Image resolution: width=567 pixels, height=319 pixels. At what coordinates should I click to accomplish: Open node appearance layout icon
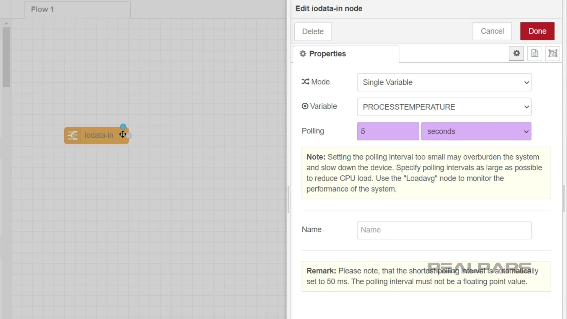pyautogui.click(x=553, y=53)
